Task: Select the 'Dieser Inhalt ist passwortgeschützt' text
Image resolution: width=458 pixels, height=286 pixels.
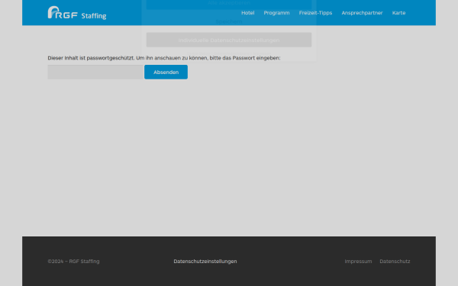Action: click(x=91, y=58)
